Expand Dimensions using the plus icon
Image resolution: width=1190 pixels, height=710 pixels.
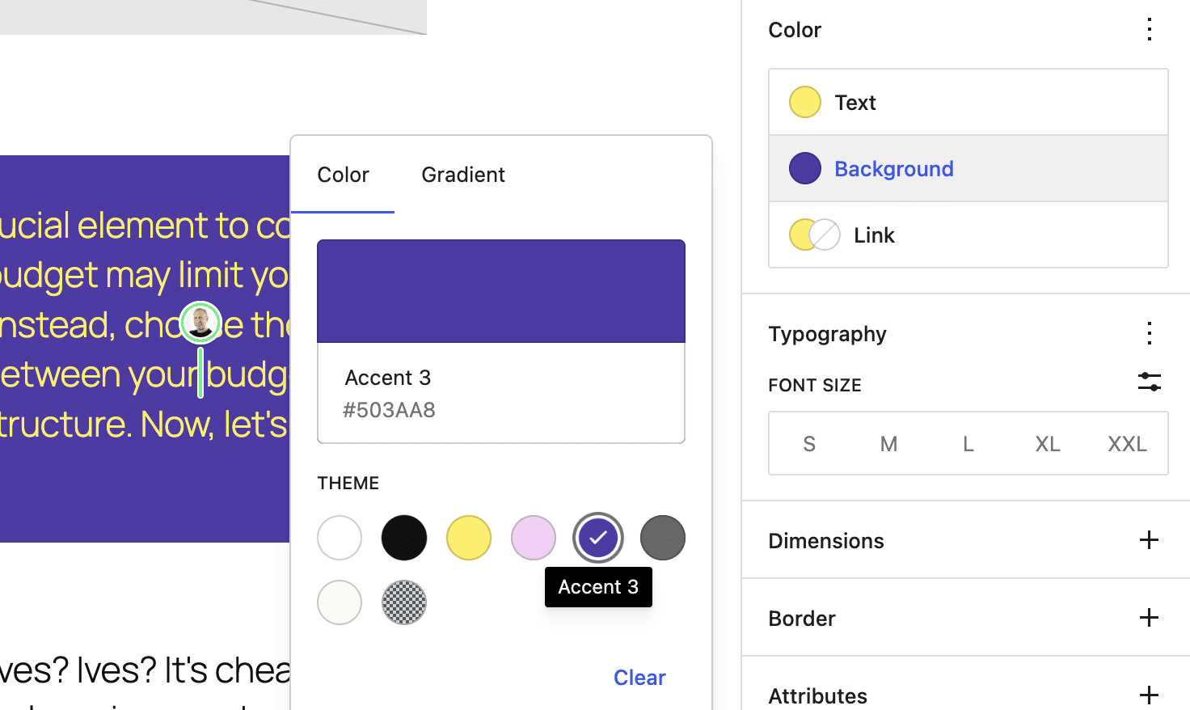tap(1149, 539)
